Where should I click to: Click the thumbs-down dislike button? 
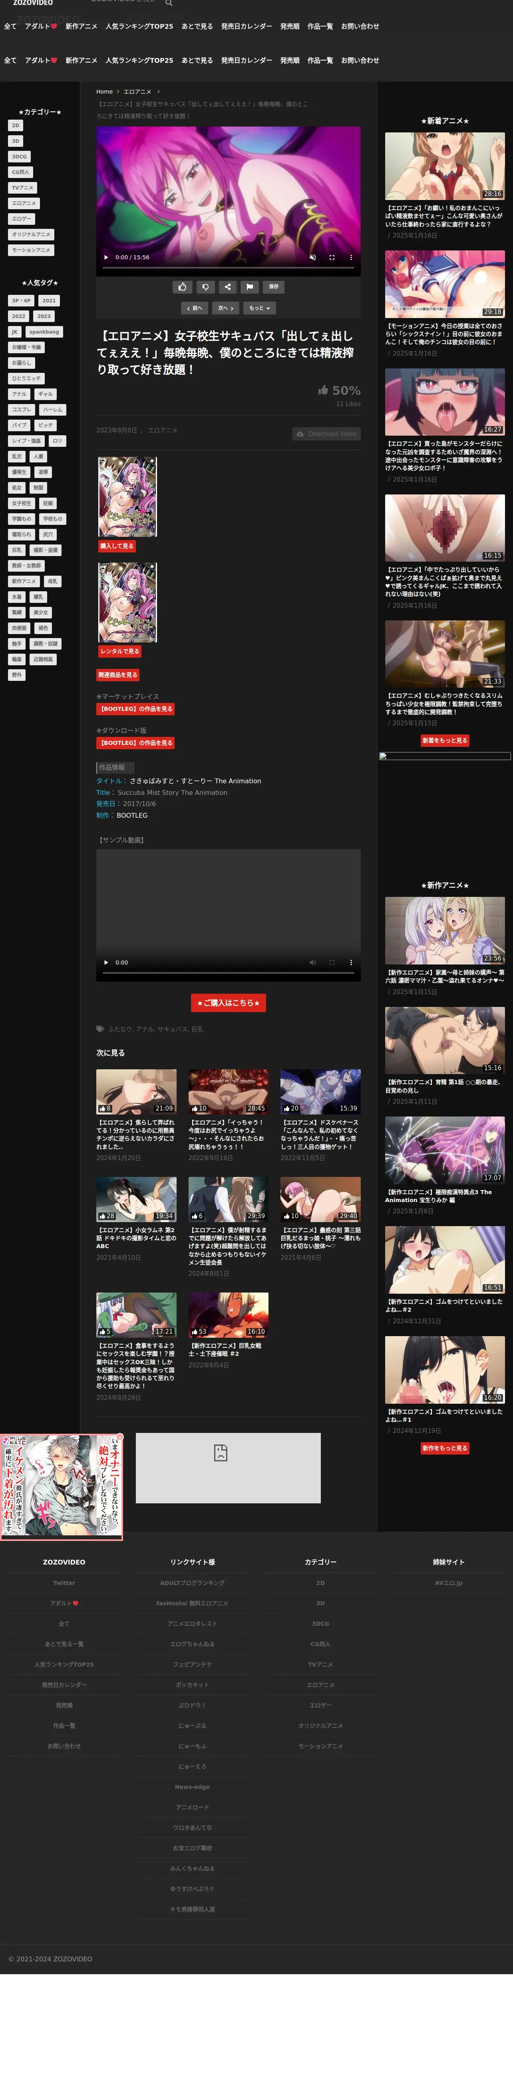[x=205, y=286]
